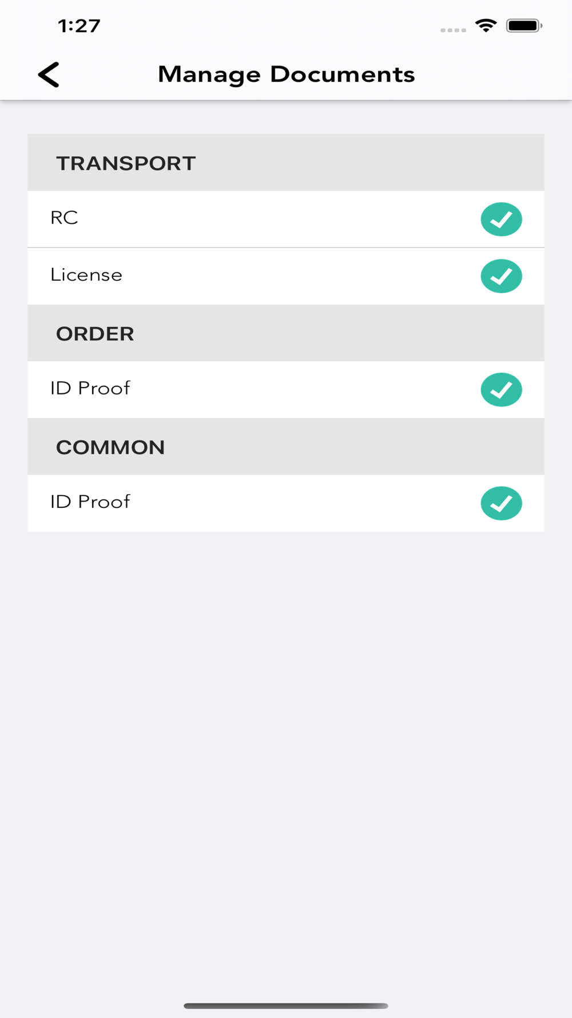The height and width of the screenshot is (1018, 572).
Task: Tap the checkmark for Order ID Proof
Action: pyautogui.click(x=501, y=389)
